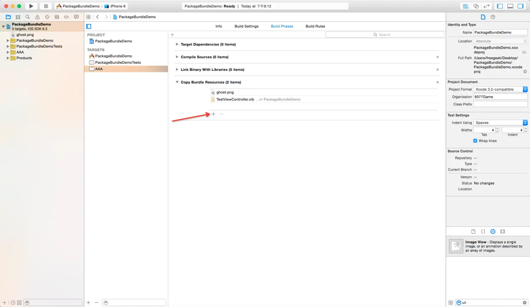Image resolution: width=530 pixels, height=307 pixels.
Task: Increment the Tab width stepper
Action: [x=497, y=129]
